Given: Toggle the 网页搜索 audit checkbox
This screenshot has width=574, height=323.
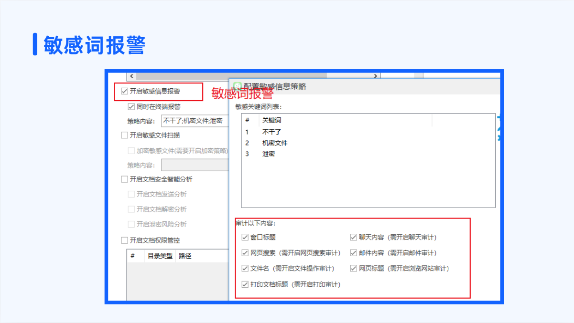Looking at the screenshot, I should point(245,253).
